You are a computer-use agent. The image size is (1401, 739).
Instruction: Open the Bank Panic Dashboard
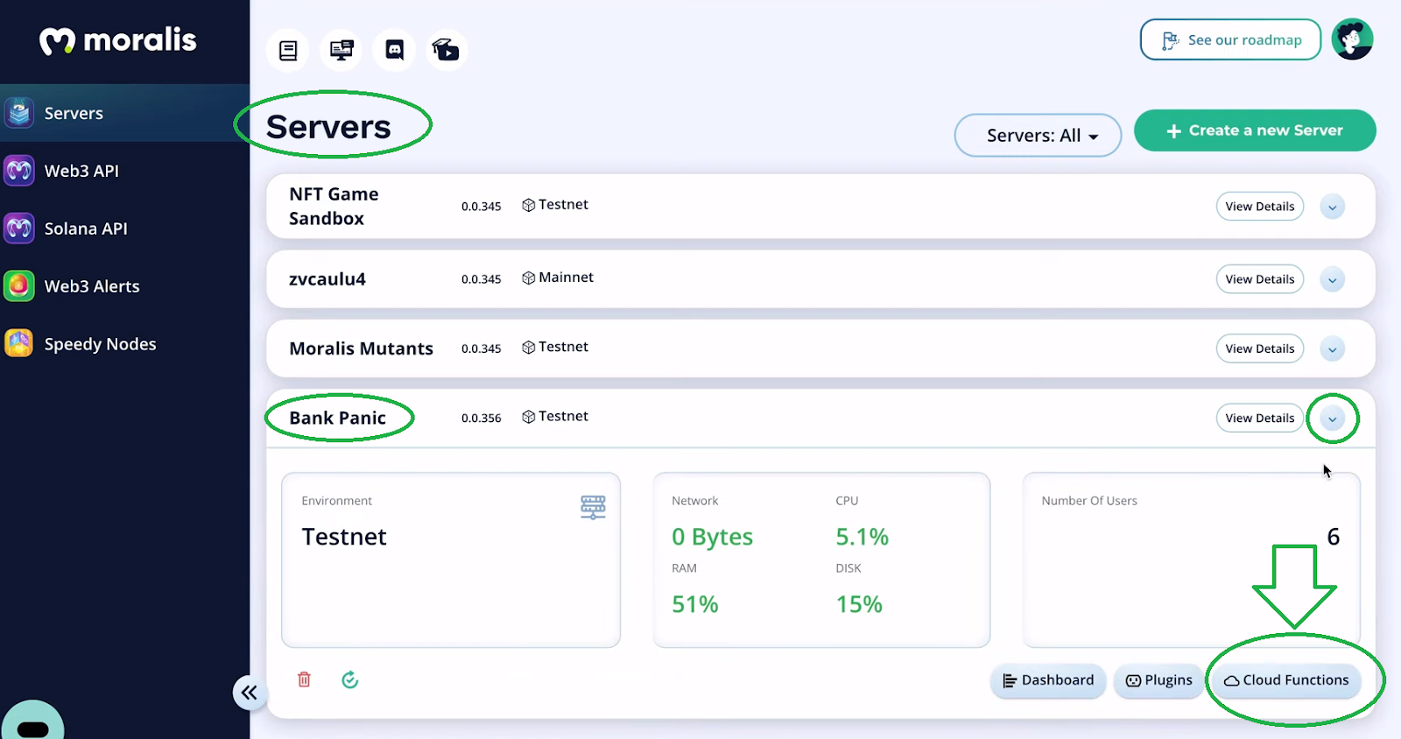1048,680
